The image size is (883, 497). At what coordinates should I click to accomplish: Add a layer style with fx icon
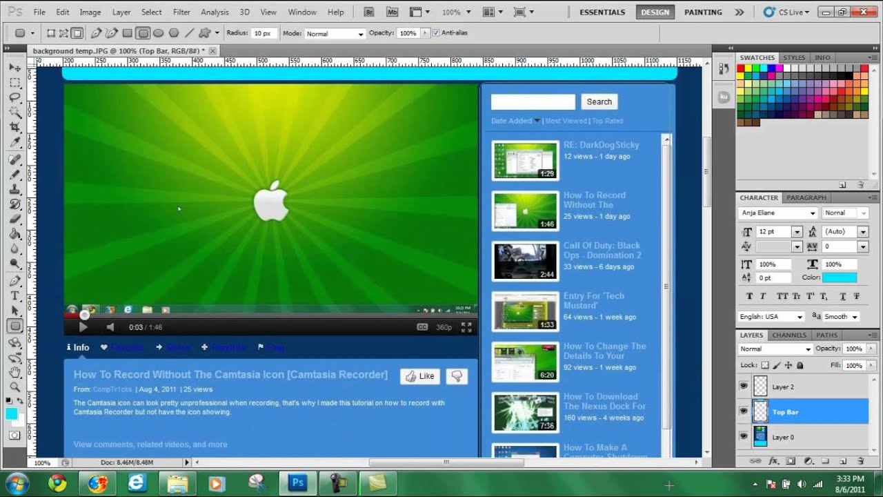773,460
